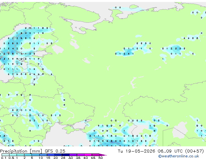Click the legend label '10'

click(x=41, y=158)
